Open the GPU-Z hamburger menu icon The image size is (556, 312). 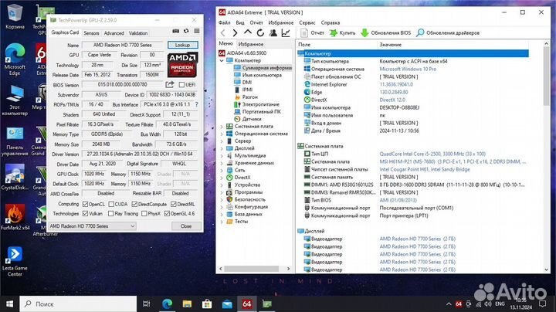pyautogui.click(x=197, y=31)
